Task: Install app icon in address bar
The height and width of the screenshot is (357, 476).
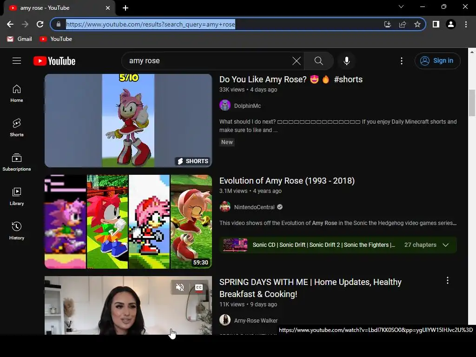Action: [387, 24]
